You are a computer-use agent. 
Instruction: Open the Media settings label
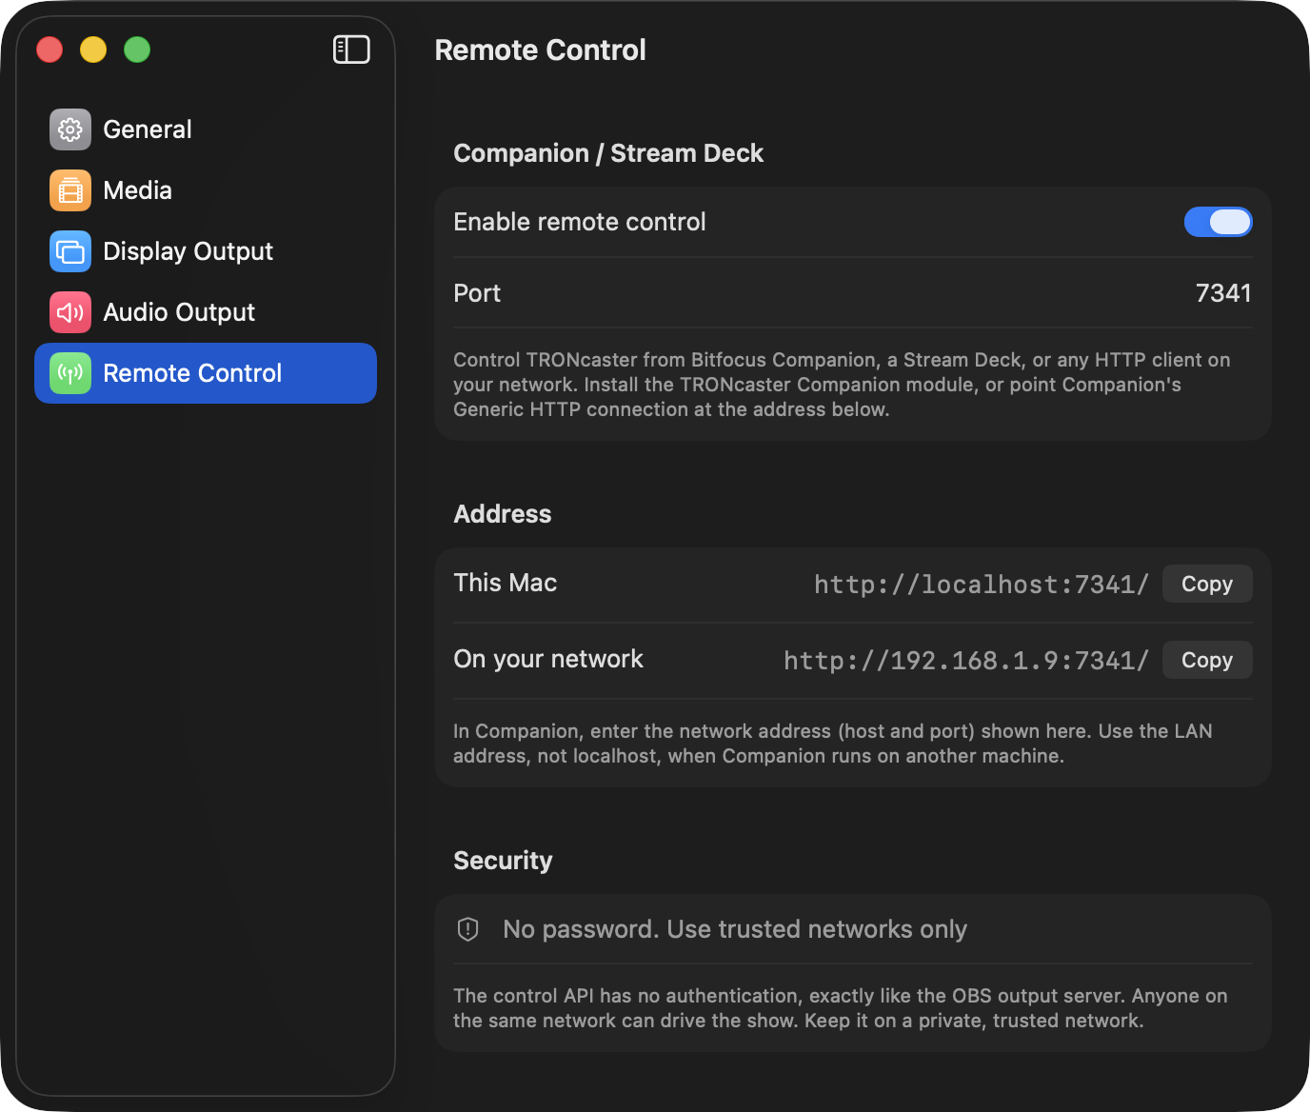point(138,190)
